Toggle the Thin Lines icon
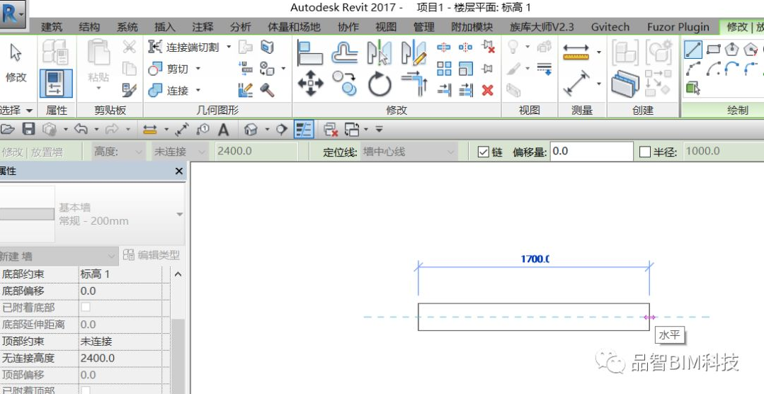Screen dimensions: 764x394 [x=304, y=130]
